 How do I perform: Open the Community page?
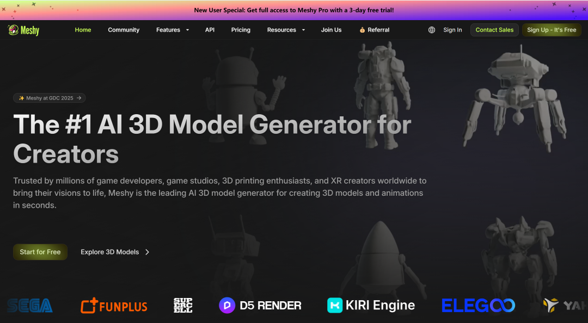tap(124, 30)
